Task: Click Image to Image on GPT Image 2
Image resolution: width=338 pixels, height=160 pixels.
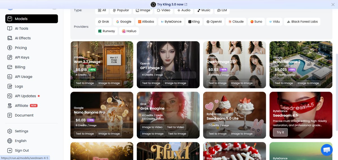Action: coord(175,83)
